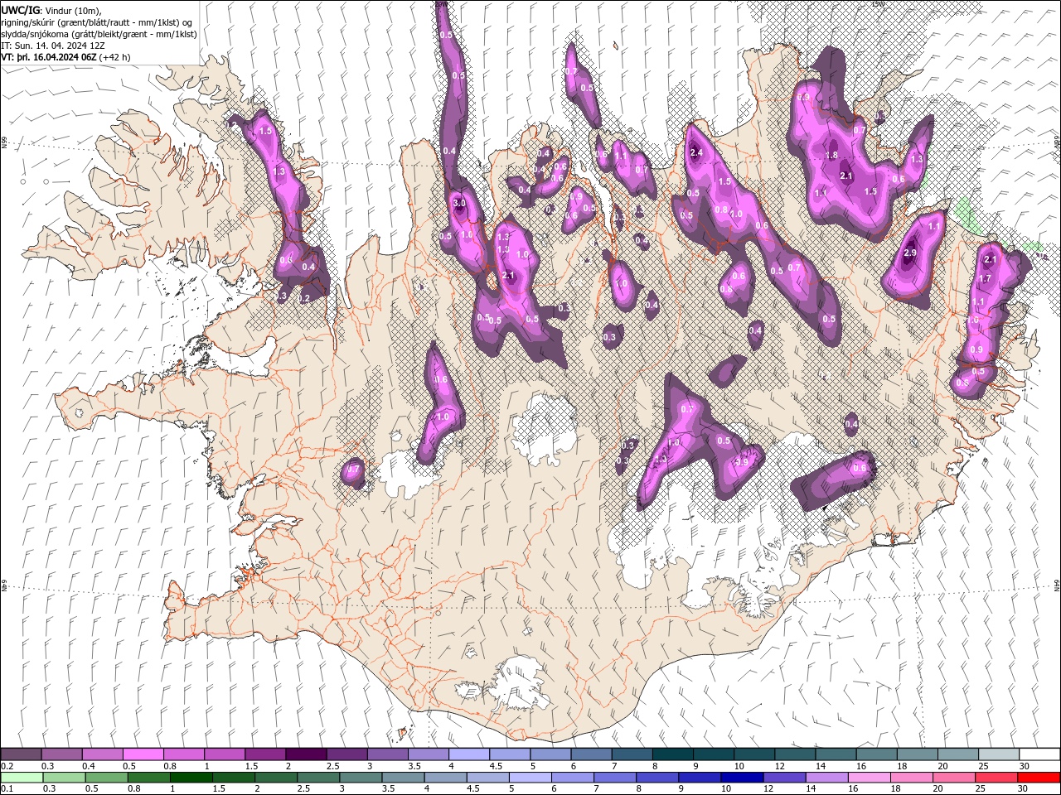Image resolution: width=1061 pixels, height=795 pixels.
Task: Pick upper legend swatch between 14 and 16
Action: coord(836,754)
